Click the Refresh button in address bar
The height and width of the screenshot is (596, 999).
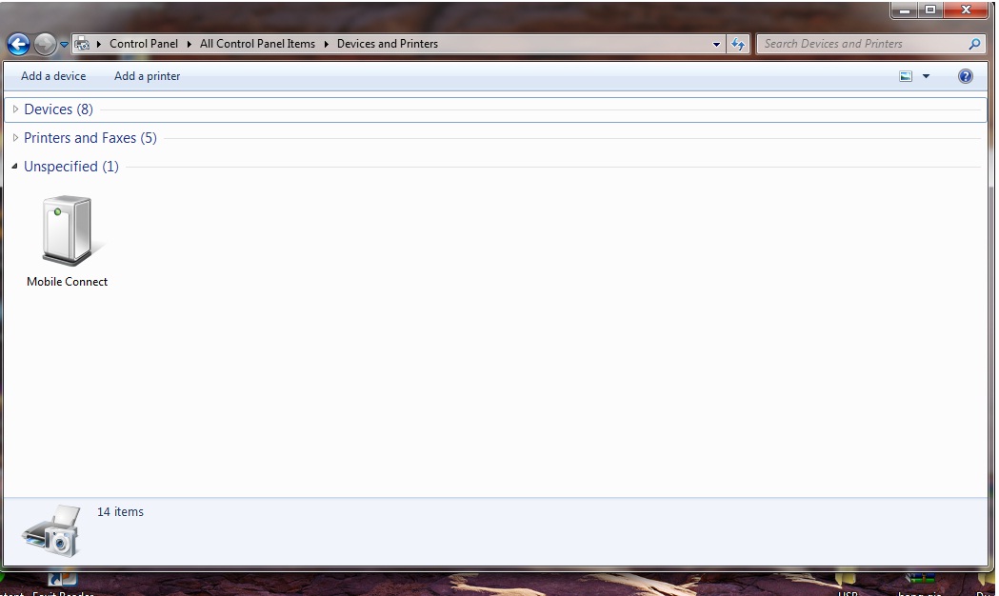tap(738, 44)
